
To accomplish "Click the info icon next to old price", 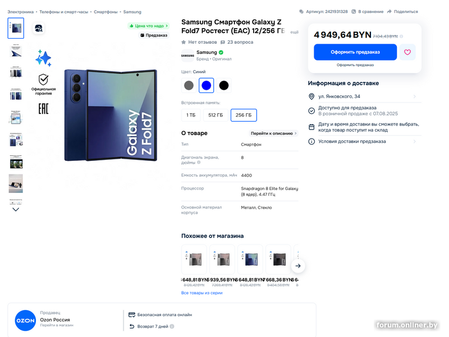I will (401, 36).
